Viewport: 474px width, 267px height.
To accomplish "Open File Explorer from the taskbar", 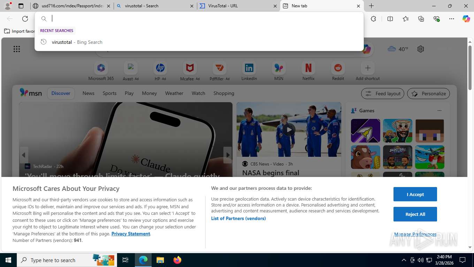I will 160,260.
